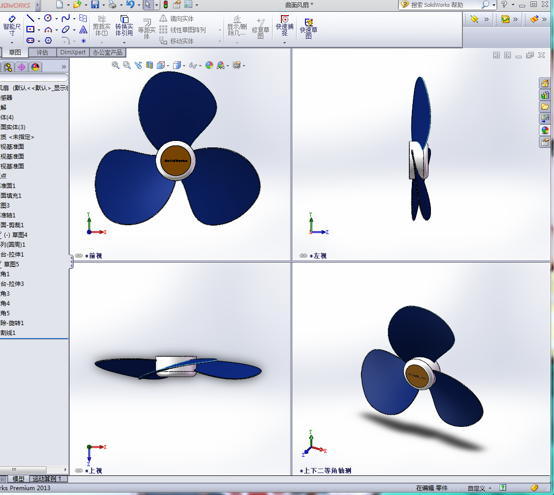Choose the sketch Text tool
The image size is (554, 495).
(x=83, y=30)
